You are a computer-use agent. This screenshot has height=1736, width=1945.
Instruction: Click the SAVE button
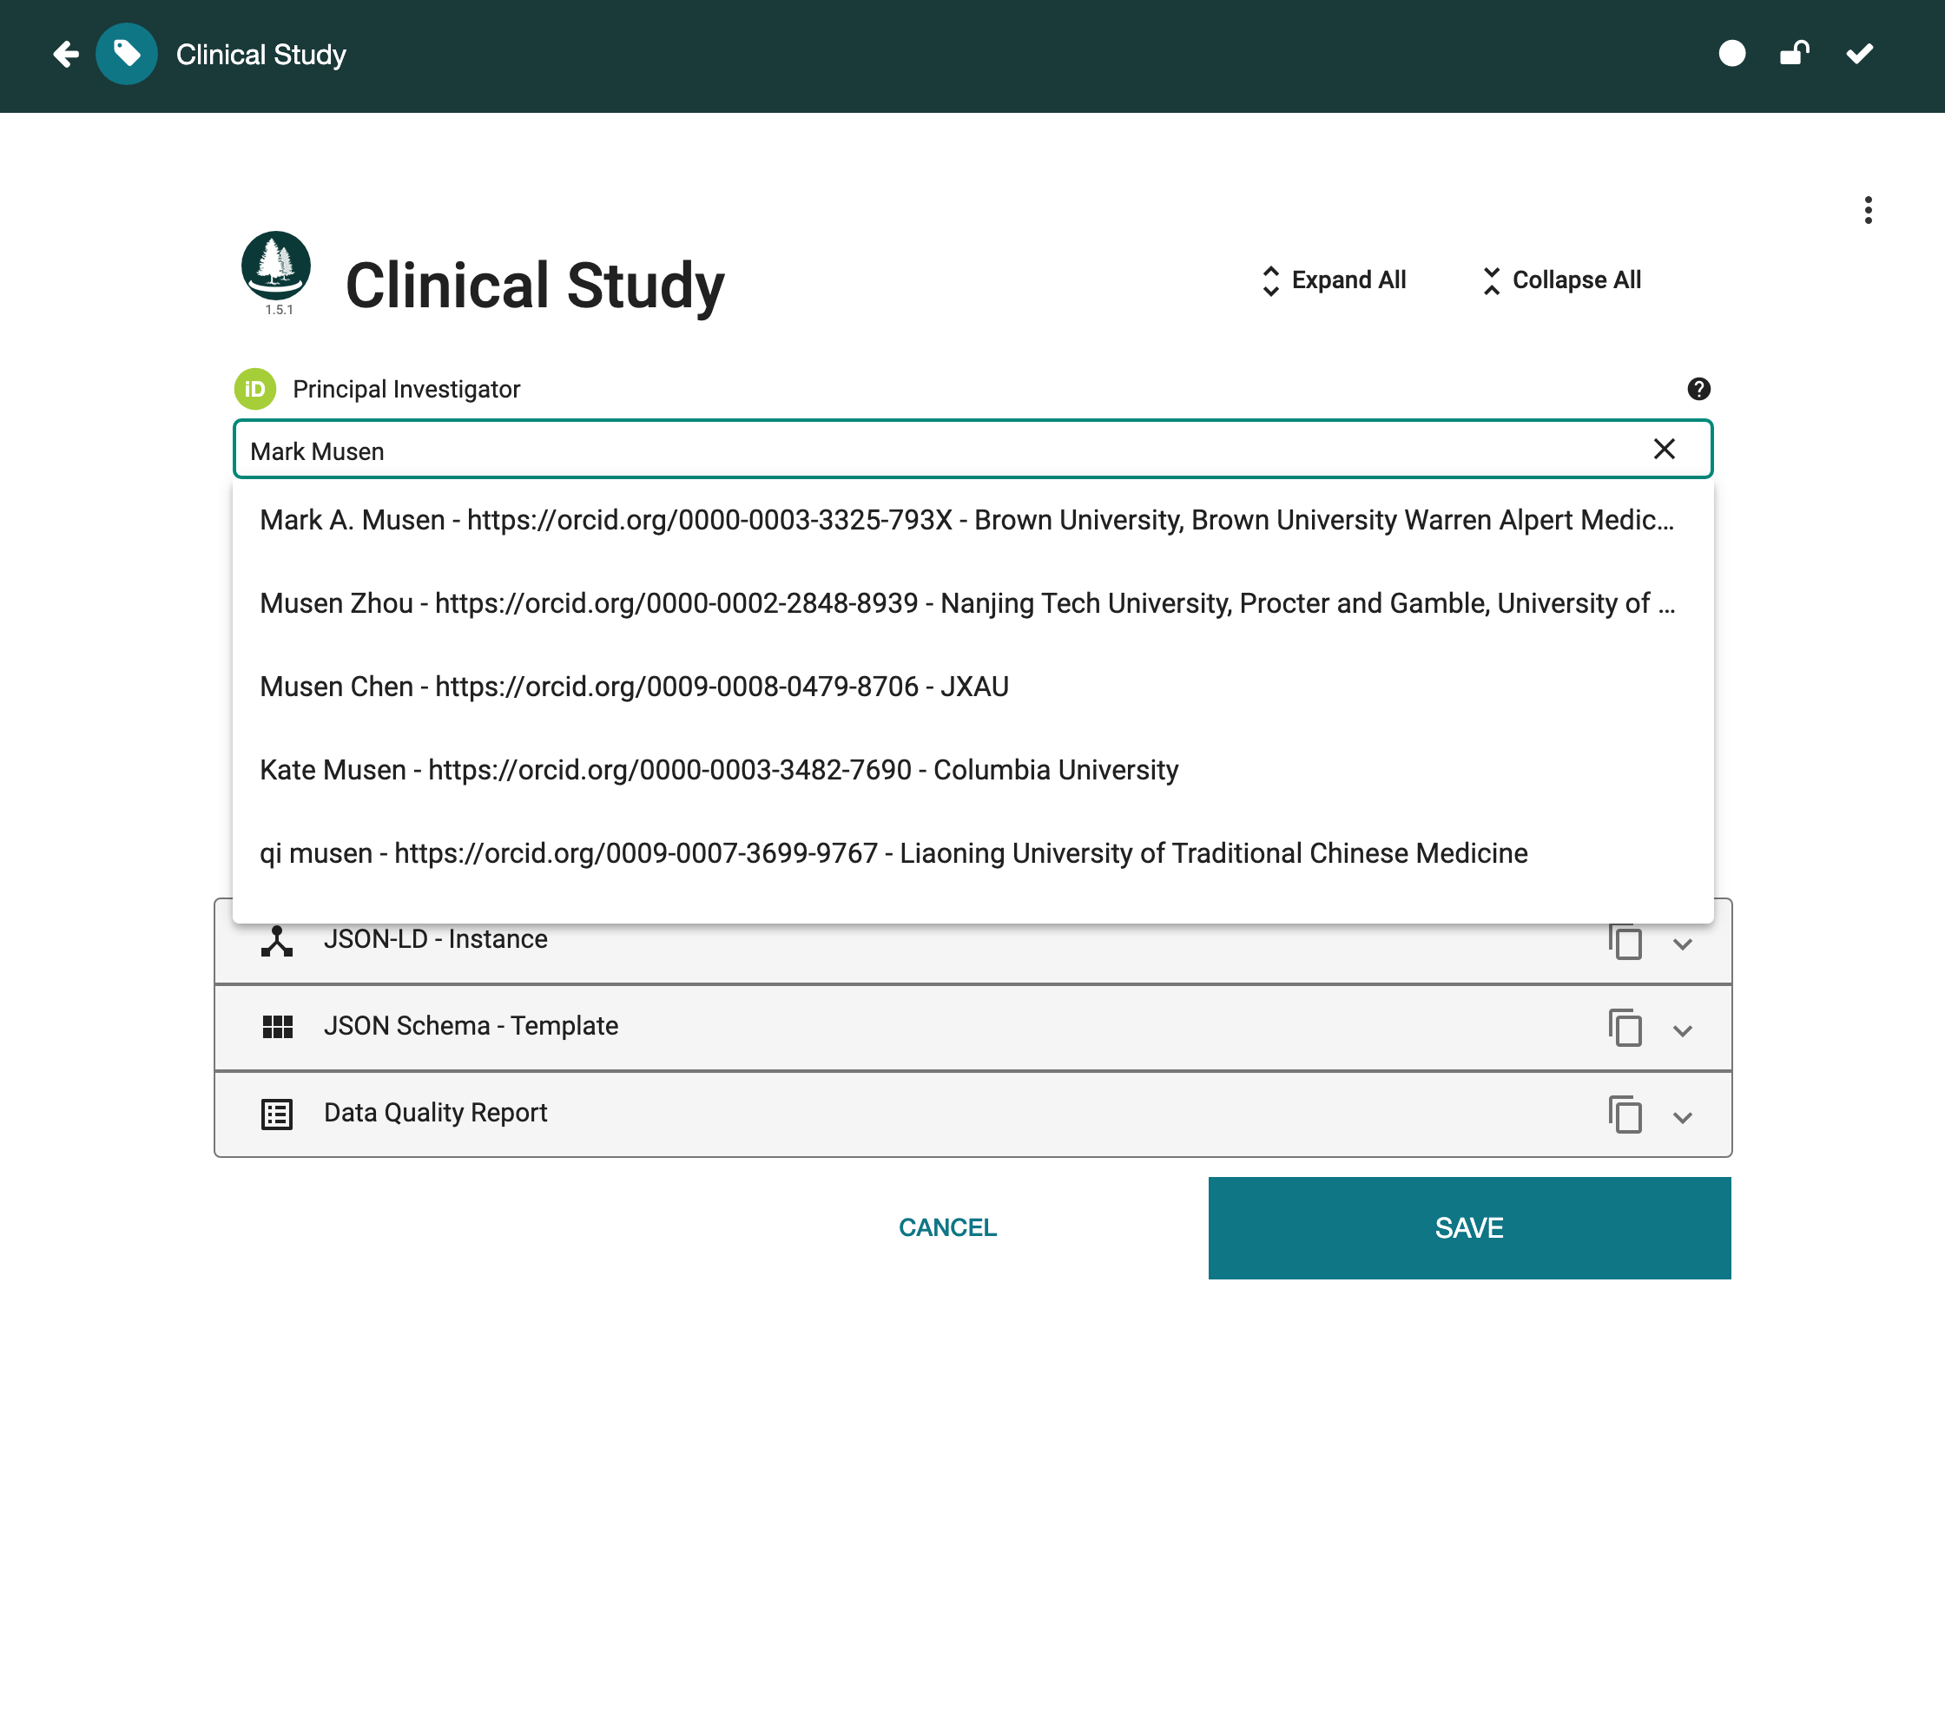pyautogui.click(x=1469, y=1227)
